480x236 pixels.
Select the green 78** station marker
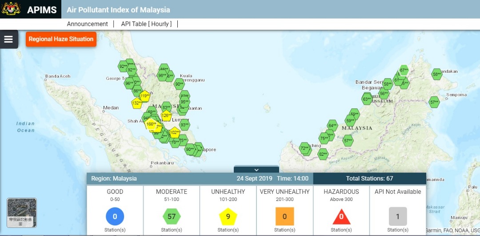[x=175, y=142]
